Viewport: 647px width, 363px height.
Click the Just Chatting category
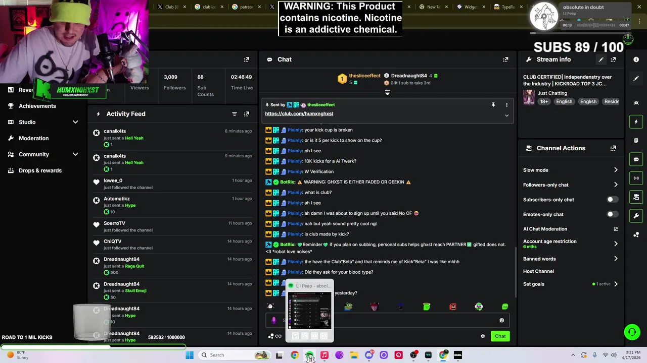552,93
